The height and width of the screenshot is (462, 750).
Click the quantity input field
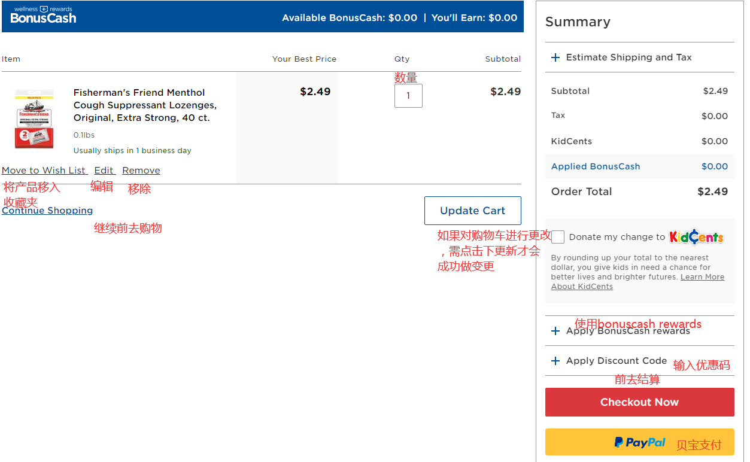point(408,96)
